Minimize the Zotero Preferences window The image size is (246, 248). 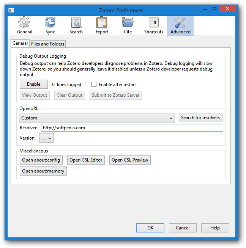[x=205, y=9]
